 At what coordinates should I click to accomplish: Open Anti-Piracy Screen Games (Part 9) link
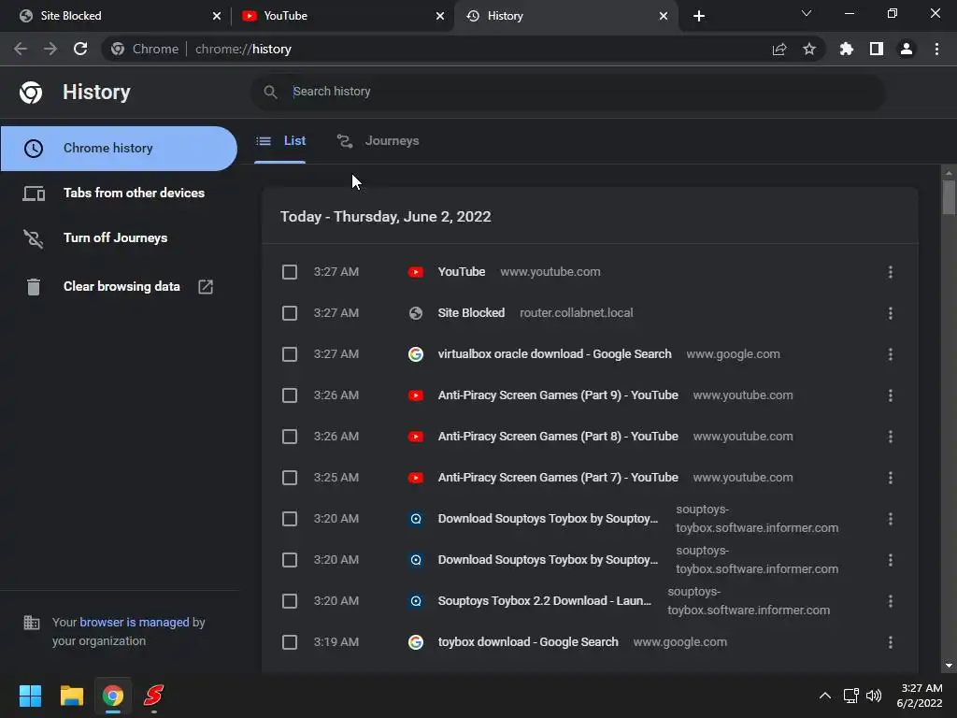[558, 395]
